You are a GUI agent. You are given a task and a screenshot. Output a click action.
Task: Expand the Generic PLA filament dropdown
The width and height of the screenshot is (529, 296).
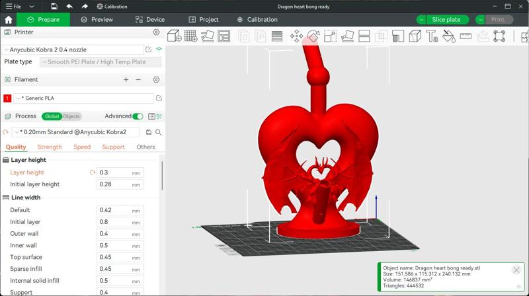83,98
